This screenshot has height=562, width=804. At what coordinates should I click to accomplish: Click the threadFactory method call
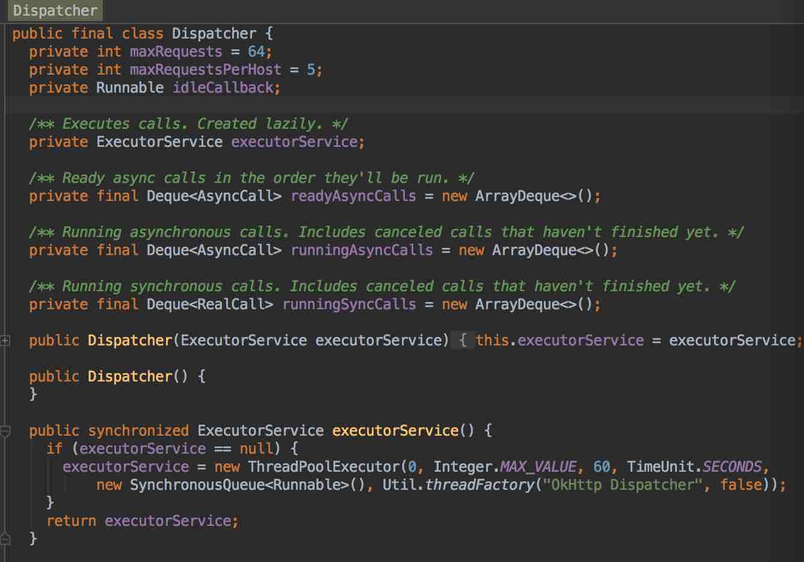coord(480,485)
